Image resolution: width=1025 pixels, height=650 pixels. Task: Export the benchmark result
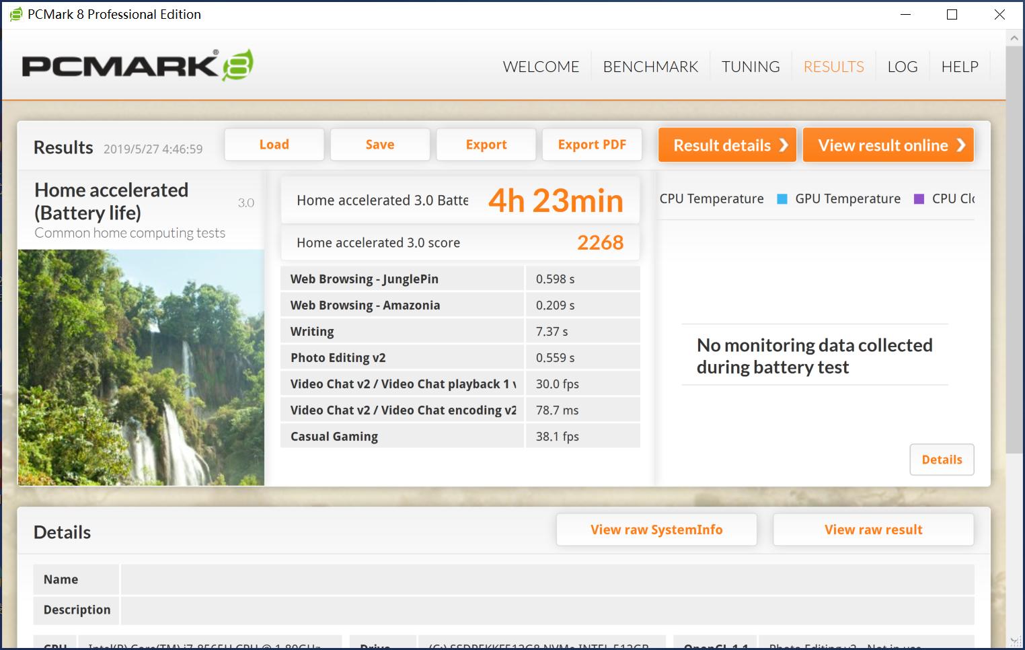pos(486,145)
